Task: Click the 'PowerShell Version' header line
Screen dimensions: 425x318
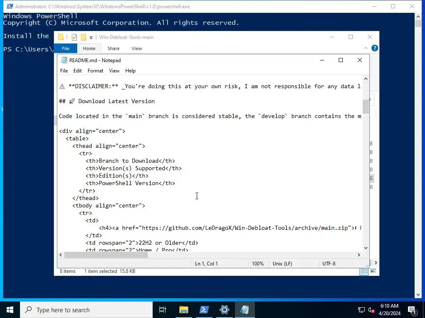Action: click(x=130, y=183)
